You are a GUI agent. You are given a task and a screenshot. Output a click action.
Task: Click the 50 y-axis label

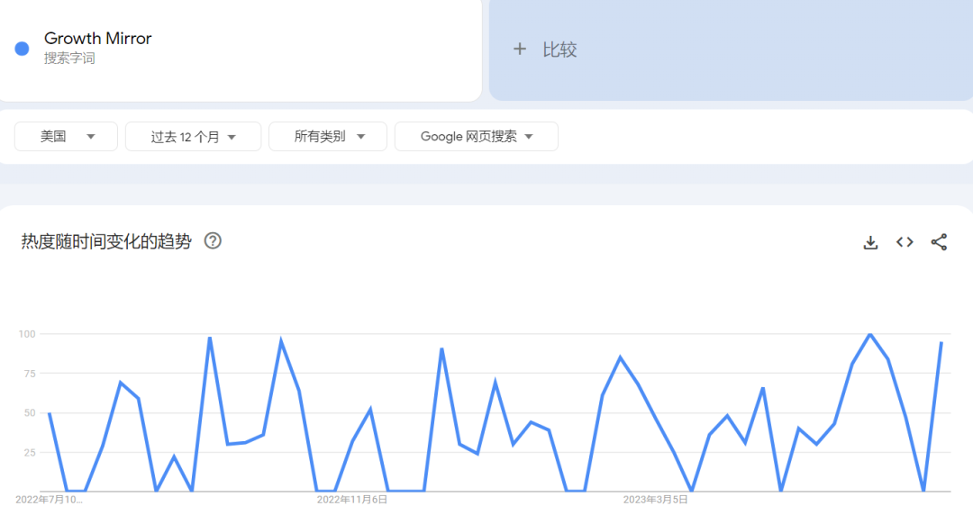point(30,412)
